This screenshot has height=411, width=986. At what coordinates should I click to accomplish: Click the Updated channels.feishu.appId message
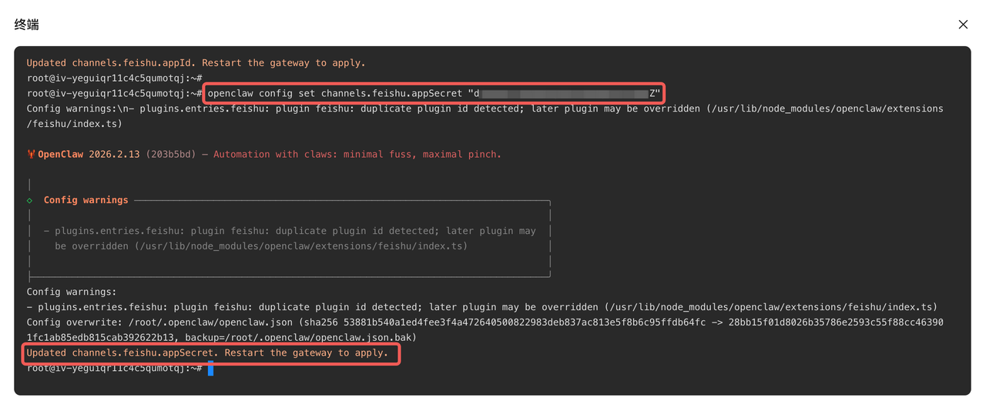click(196, 63)
